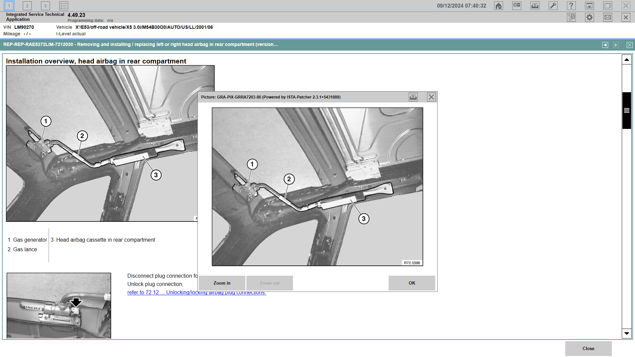
Task: Open the help question mark icon
Action: click(x=571, y=6)
